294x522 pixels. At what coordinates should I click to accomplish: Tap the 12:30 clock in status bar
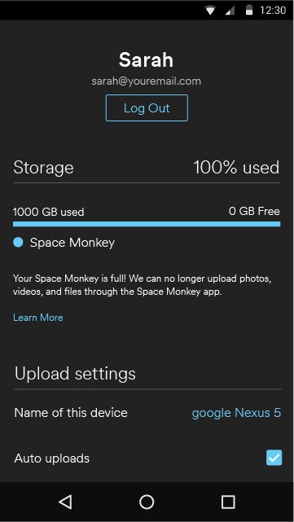pyautogui.click(x=273, y=11)
